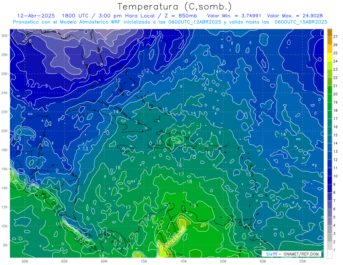Click the '11' contour label on the map
343x265 pixels.
pos(30,105)
